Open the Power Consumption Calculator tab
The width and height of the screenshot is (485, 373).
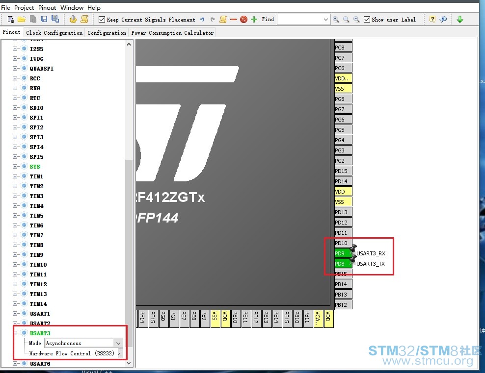point(172,33)
